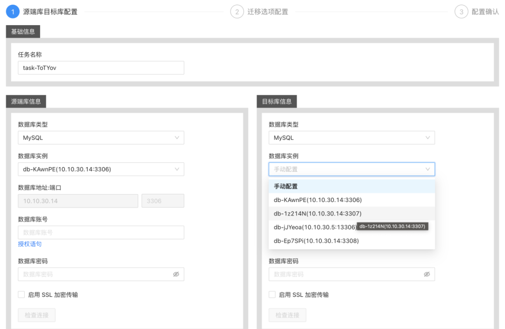Toggle target database password visibility eye
The width and height of the screenshot is (505, 329).
pyautogui.click(x=427, y=274)
